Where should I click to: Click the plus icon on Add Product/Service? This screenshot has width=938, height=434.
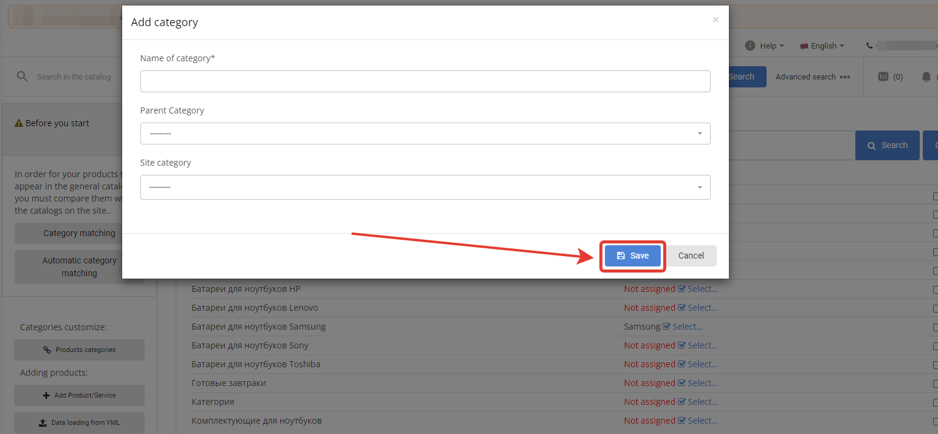46,395
